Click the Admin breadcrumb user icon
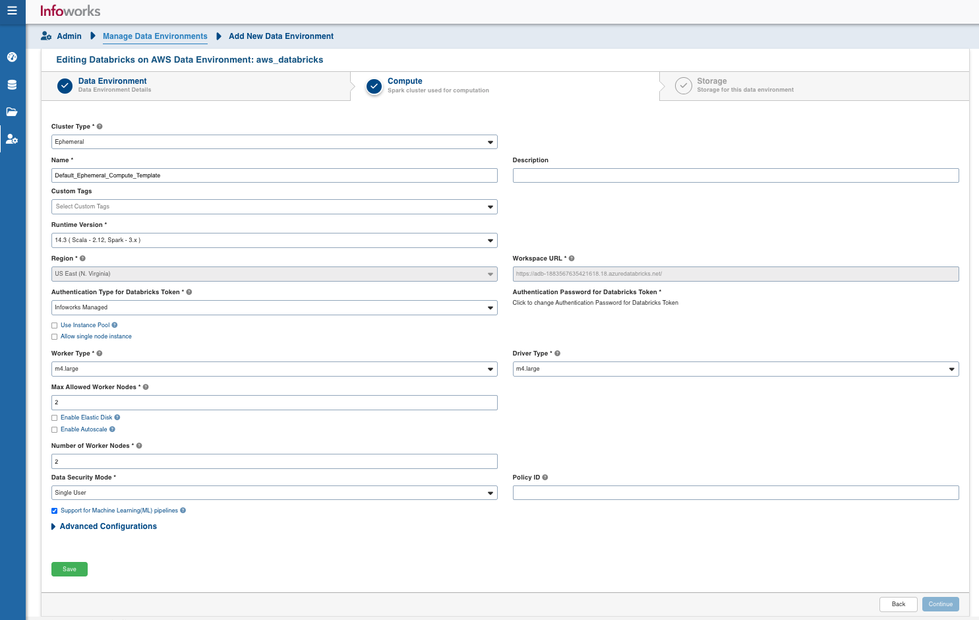979x620 pixels. (46, 36)
